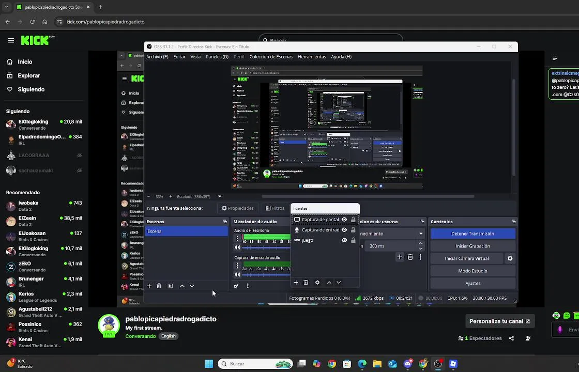This screenshot has height=372, width=579.
Task: Toggle lock on Captura de entrada source
Action: (x=353, y=230)
